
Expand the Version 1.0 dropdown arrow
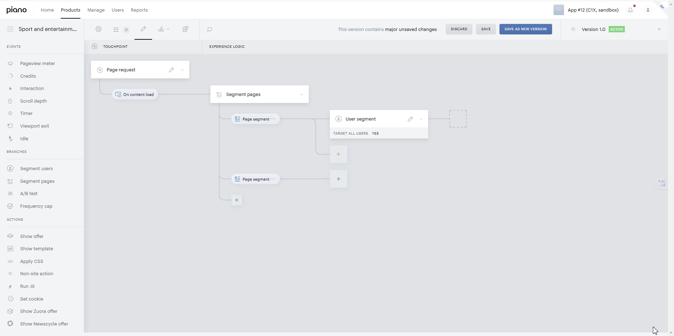point(659,29)
